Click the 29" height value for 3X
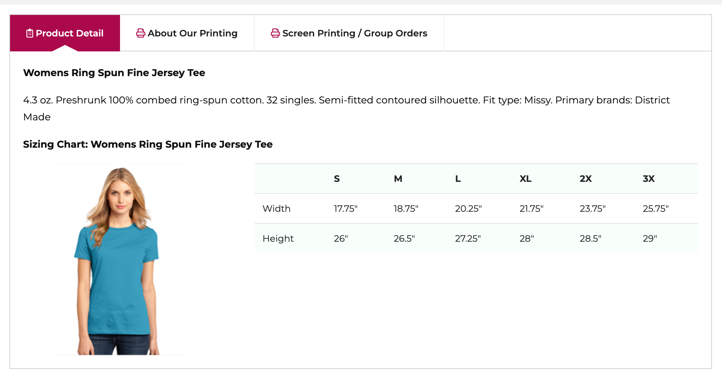The width and height of the screenshot is (722, 378). (x=650, y=238)
